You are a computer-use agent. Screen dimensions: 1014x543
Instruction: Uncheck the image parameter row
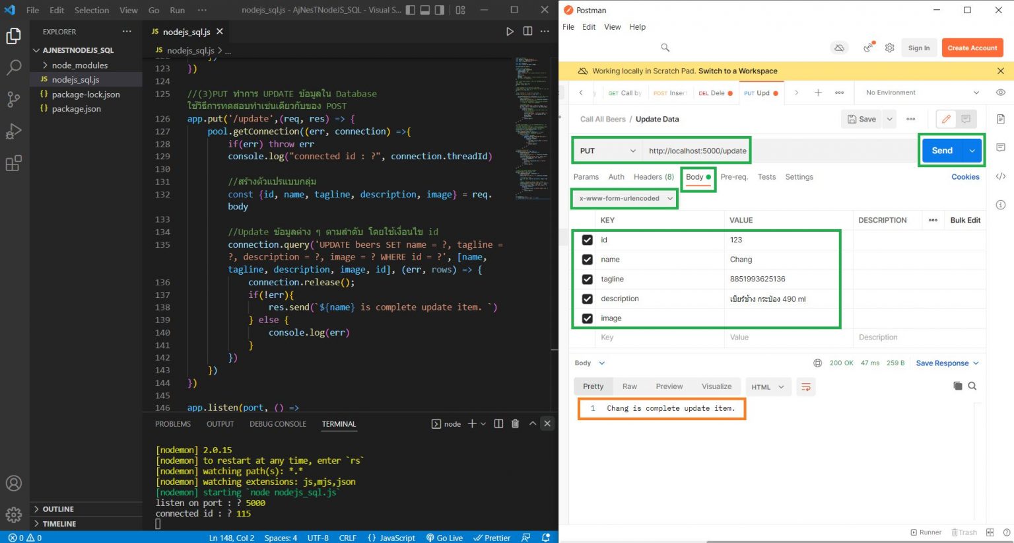[587, 318]
